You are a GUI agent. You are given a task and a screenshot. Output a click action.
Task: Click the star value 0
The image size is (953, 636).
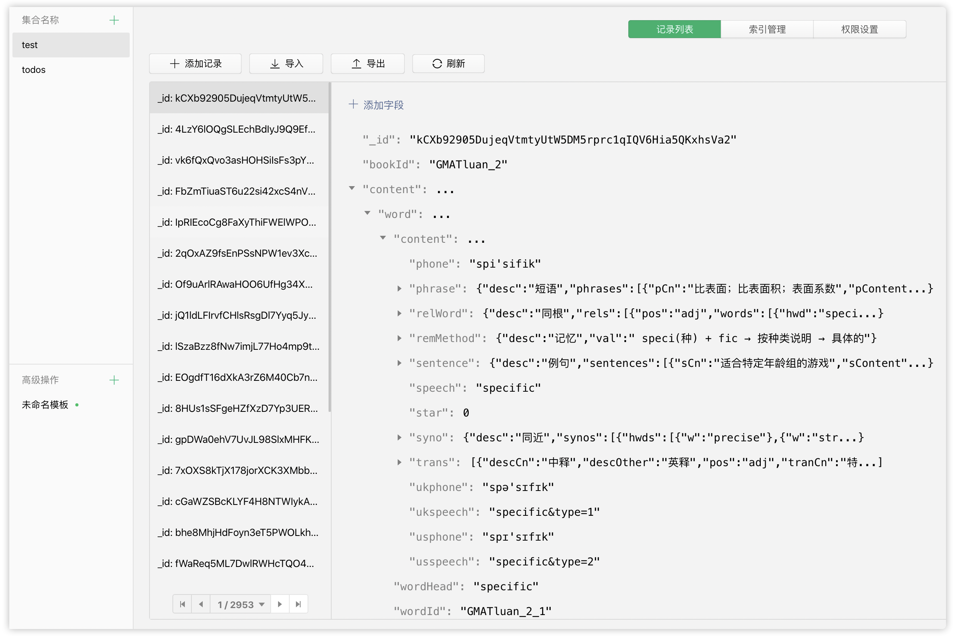466,413
